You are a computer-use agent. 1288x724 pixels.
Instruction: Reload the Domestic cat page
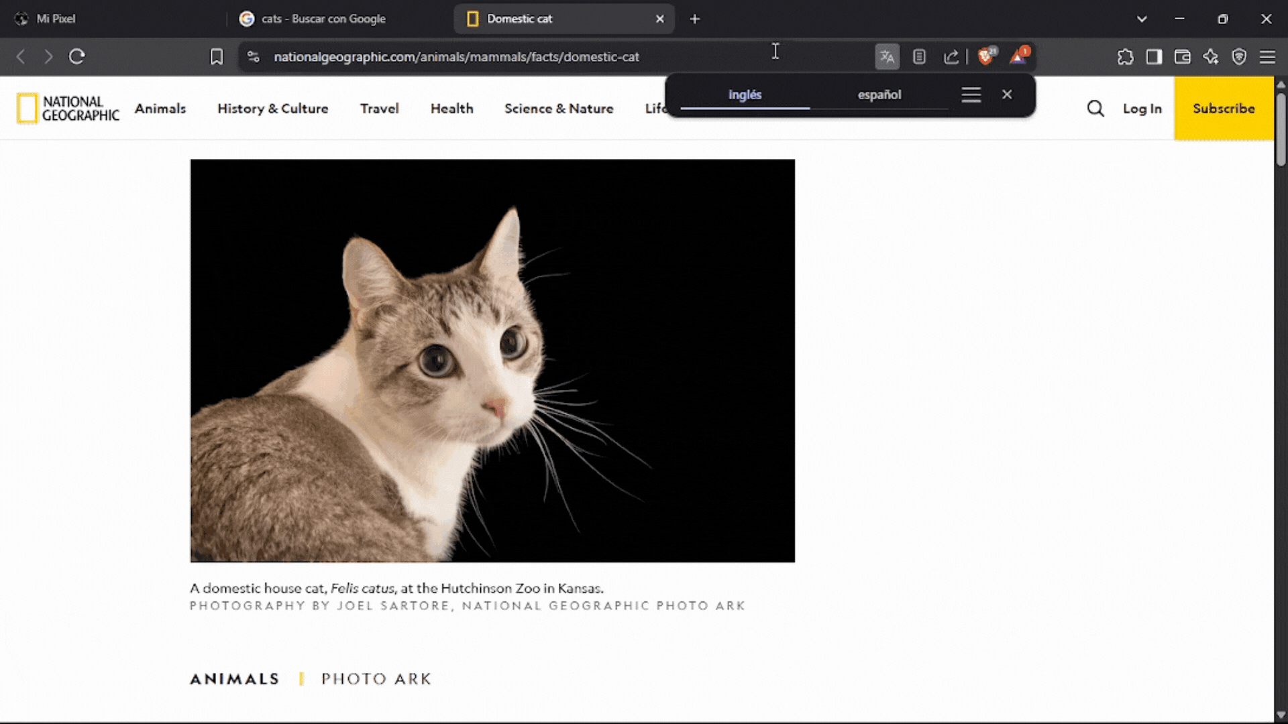(77, 57)
